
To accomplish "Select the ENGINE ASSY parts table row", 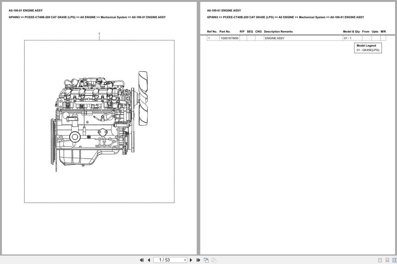I will (x=275, y=38).
